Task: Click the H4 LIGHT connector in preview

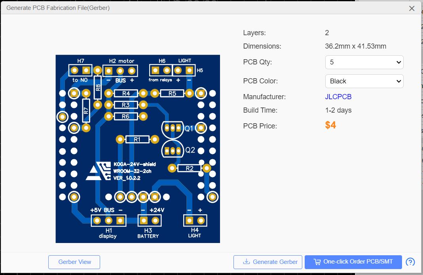Action: [x=196, y=220]
